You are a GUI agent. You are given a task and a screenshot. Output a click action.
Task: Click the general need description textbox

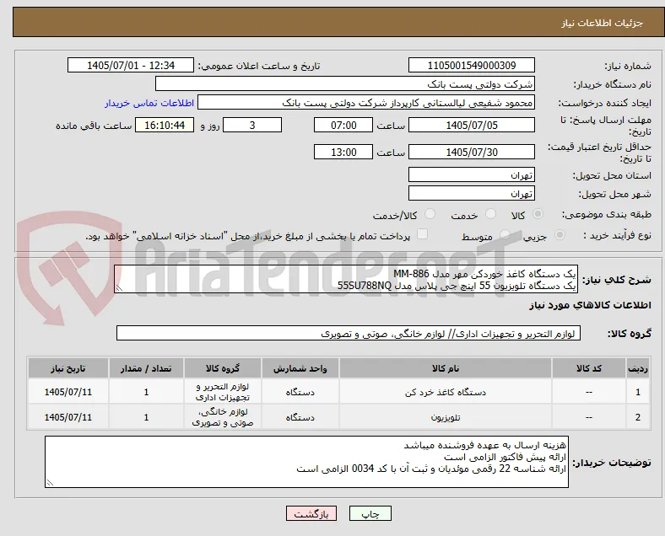click(346, 280)
